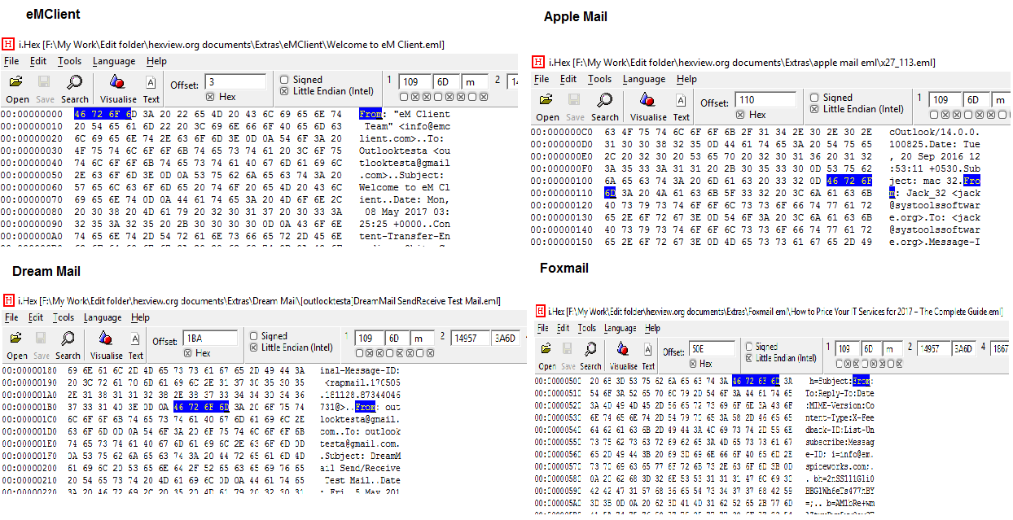
Task: Toggle Little Endian (Intel) in Apple Mail window
Action: point(814,109)
